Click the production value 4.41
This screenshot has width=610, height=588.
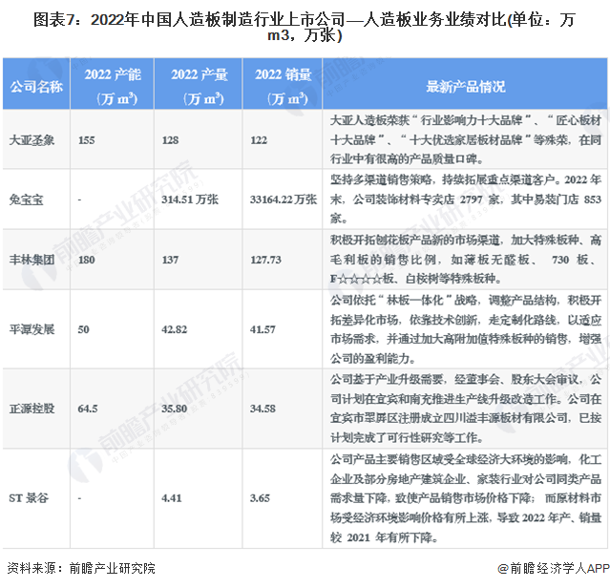pos(172,498)
